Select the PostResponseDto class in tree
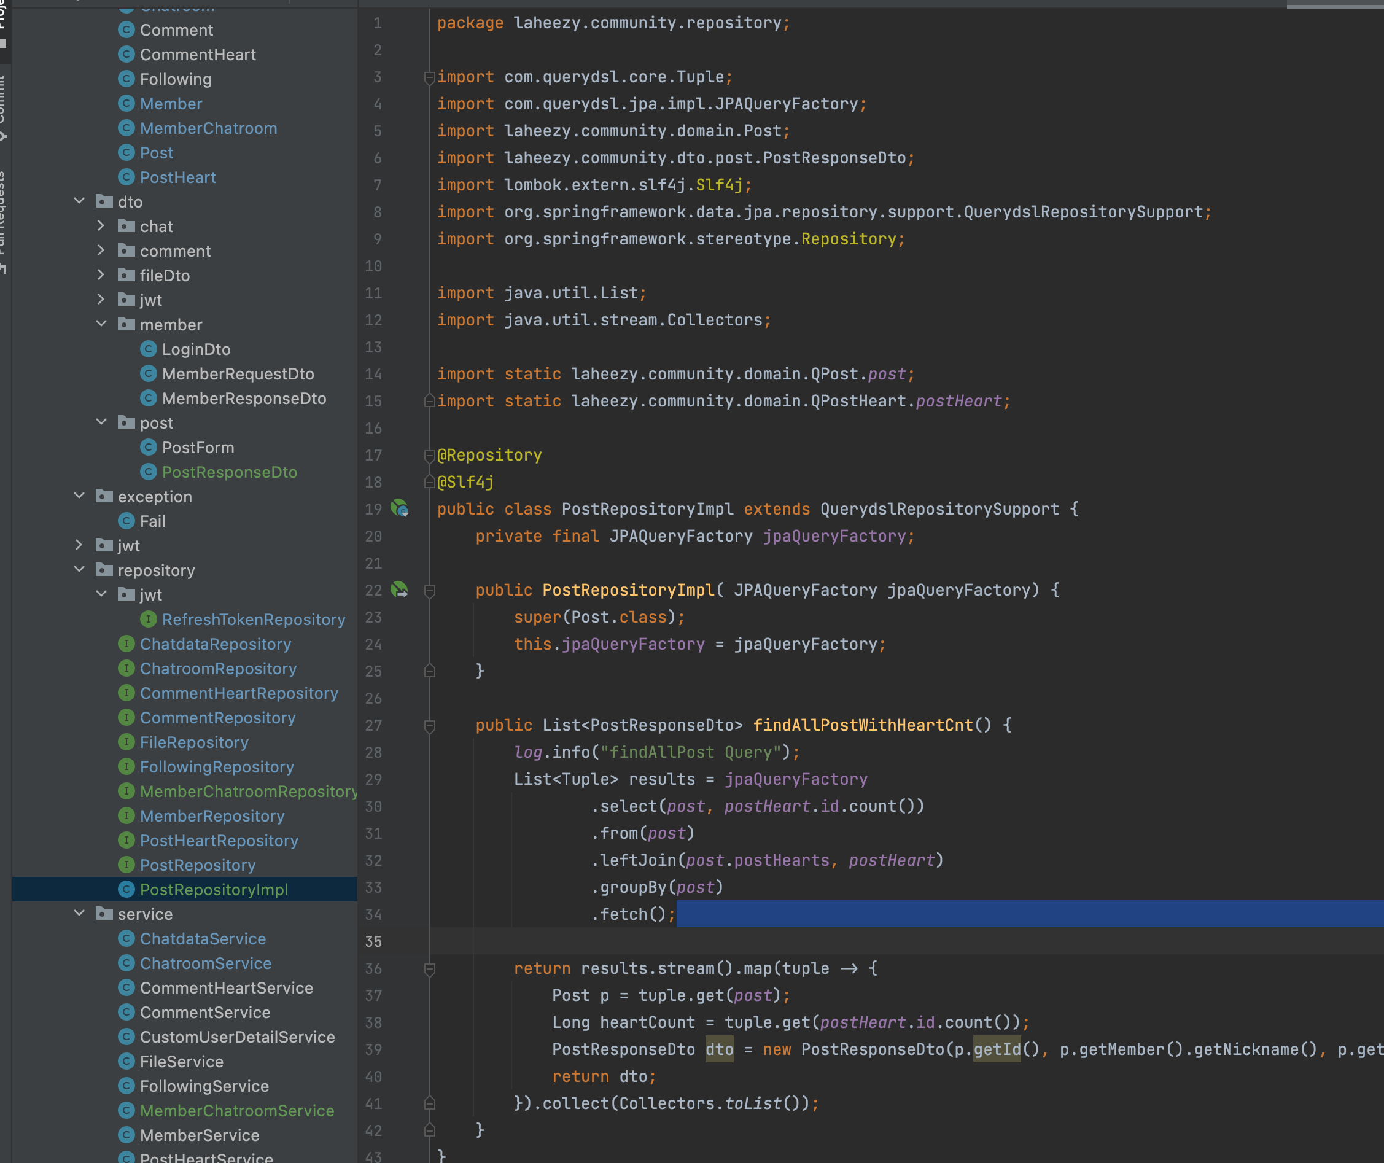 coord(229,472)
